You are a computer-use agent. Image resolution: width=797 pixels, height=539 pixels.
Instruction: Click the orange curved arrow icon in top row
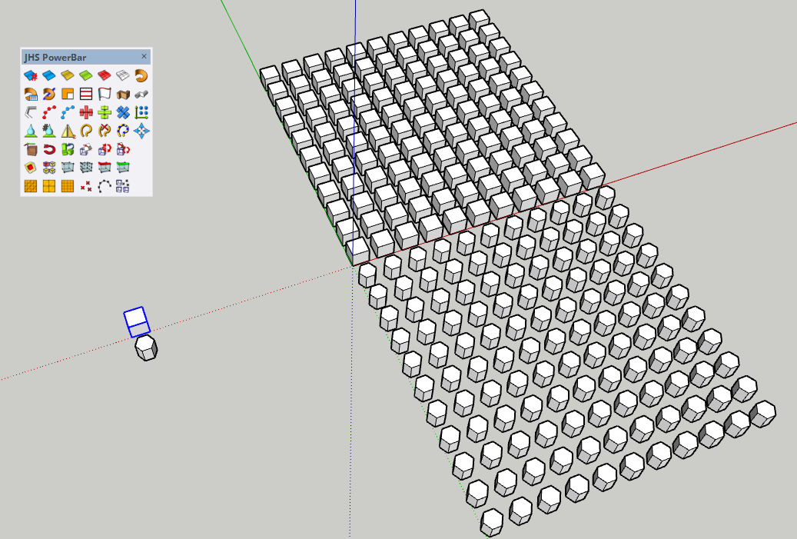coord(141,76)
